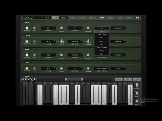This screenshot has height=121, width=162.
Task: Choose LFO 3 in destination list
Action: pyautogui.click(x=102, y=44)
